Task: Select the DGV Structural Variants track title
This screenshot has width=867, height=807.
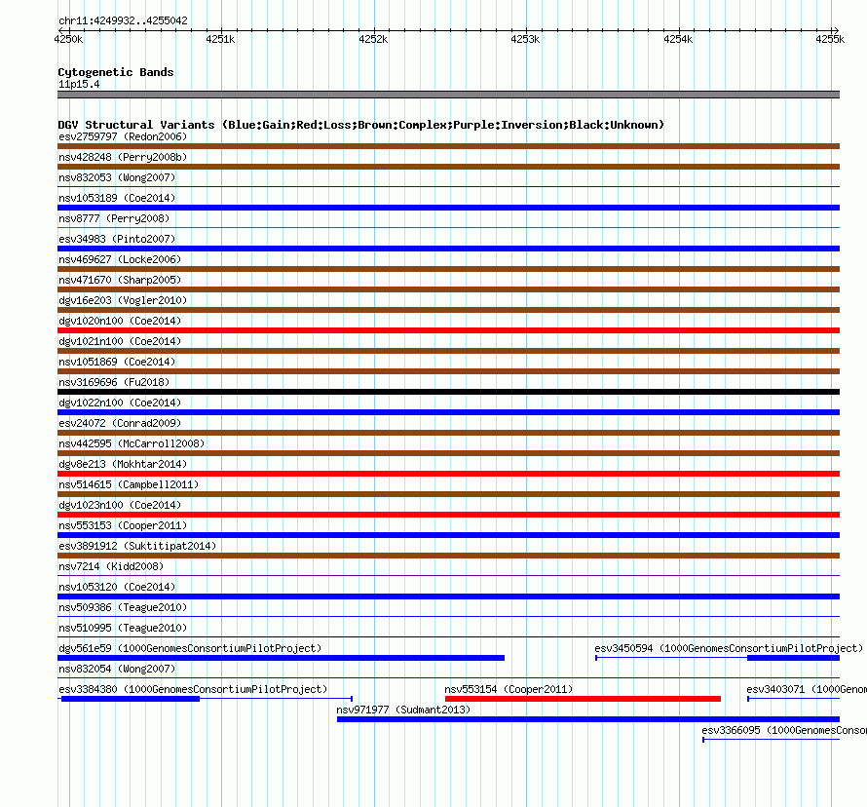Action: tap(361, 125)
